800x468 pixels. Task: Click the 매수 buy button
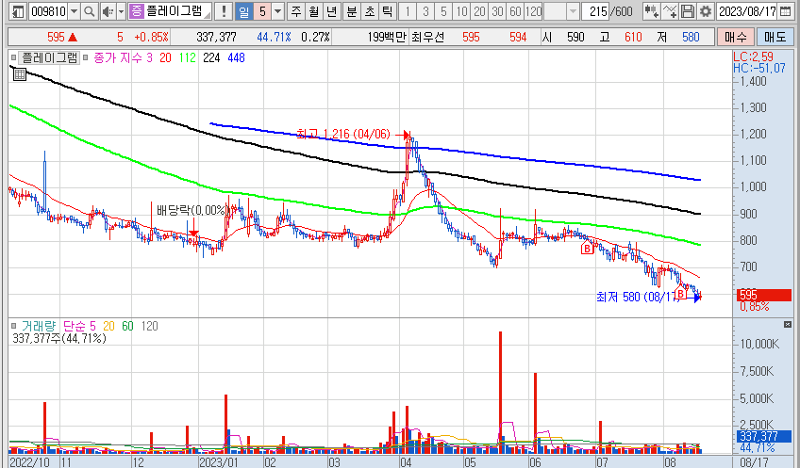click(x=735, y=37)
